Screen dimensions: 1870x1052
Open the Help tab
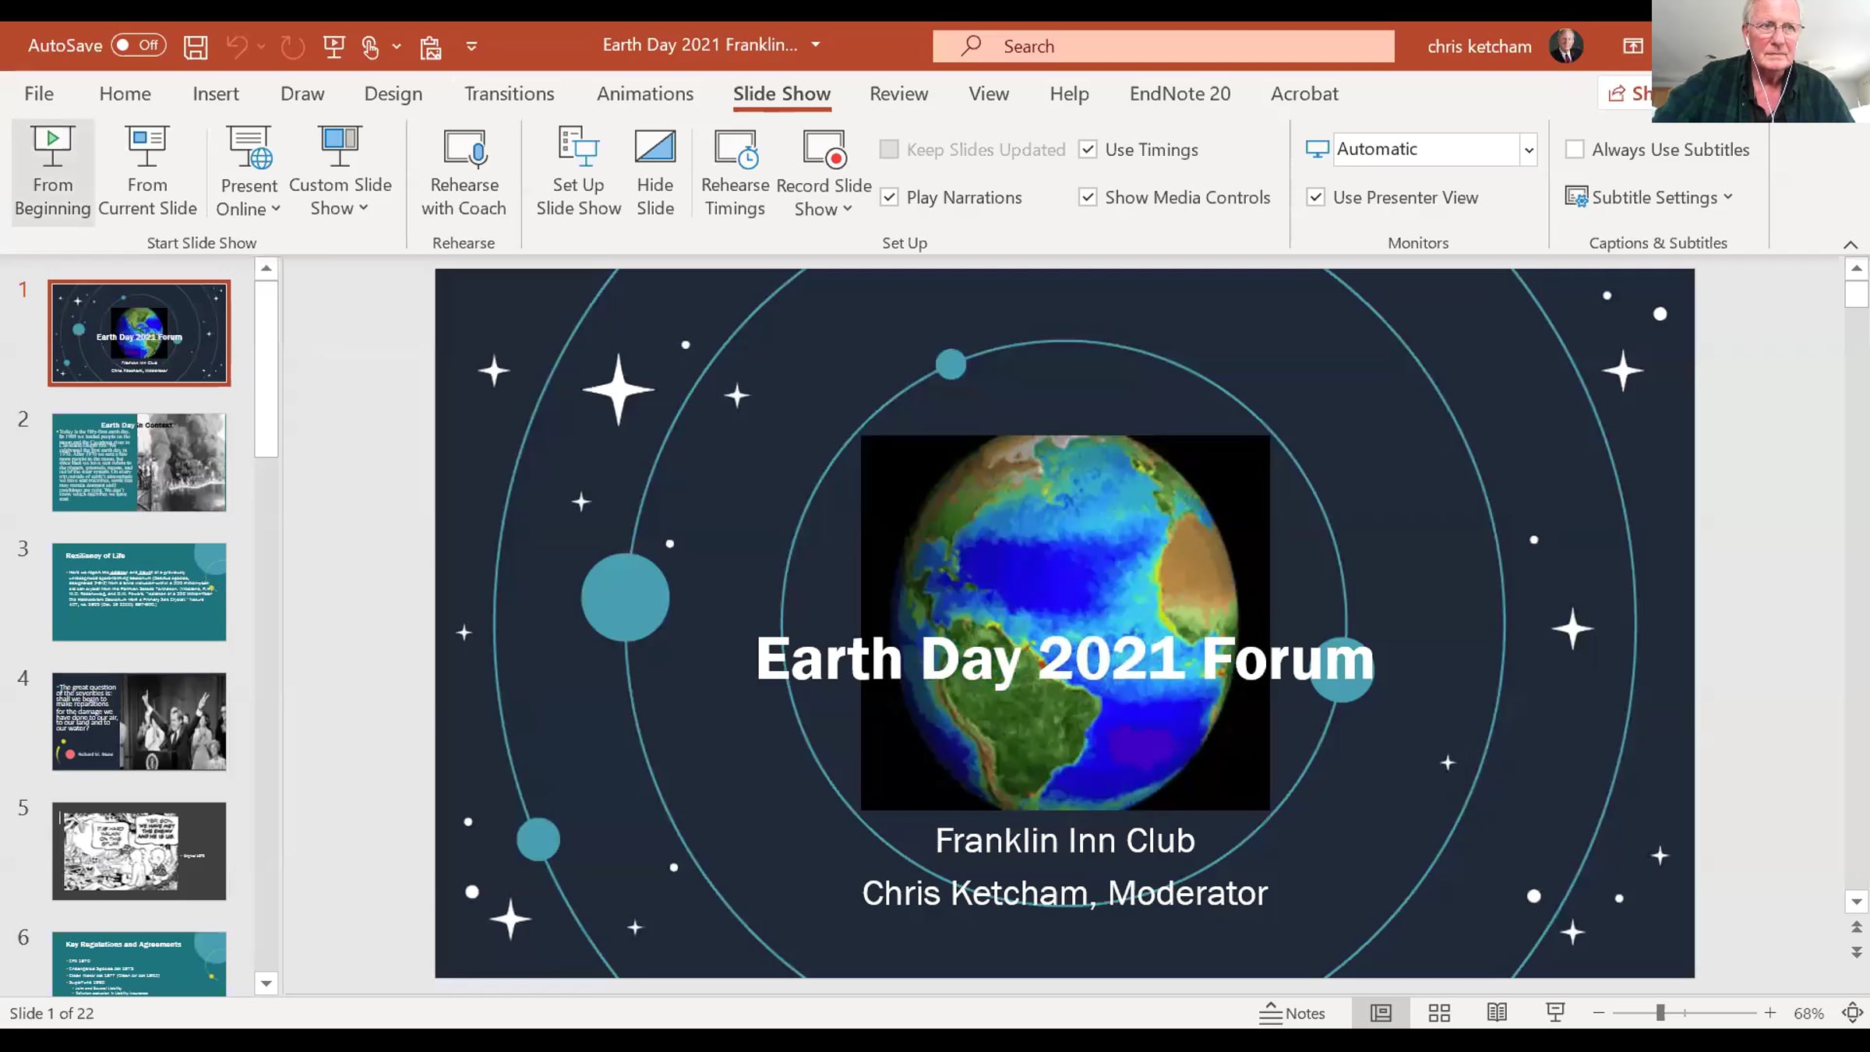[x=1069, y=94]
